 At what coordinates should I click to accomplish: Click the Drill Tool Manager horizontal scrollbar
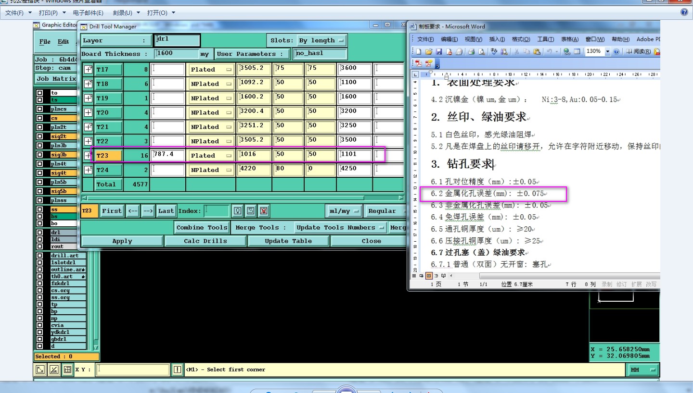tap(243, 197)
